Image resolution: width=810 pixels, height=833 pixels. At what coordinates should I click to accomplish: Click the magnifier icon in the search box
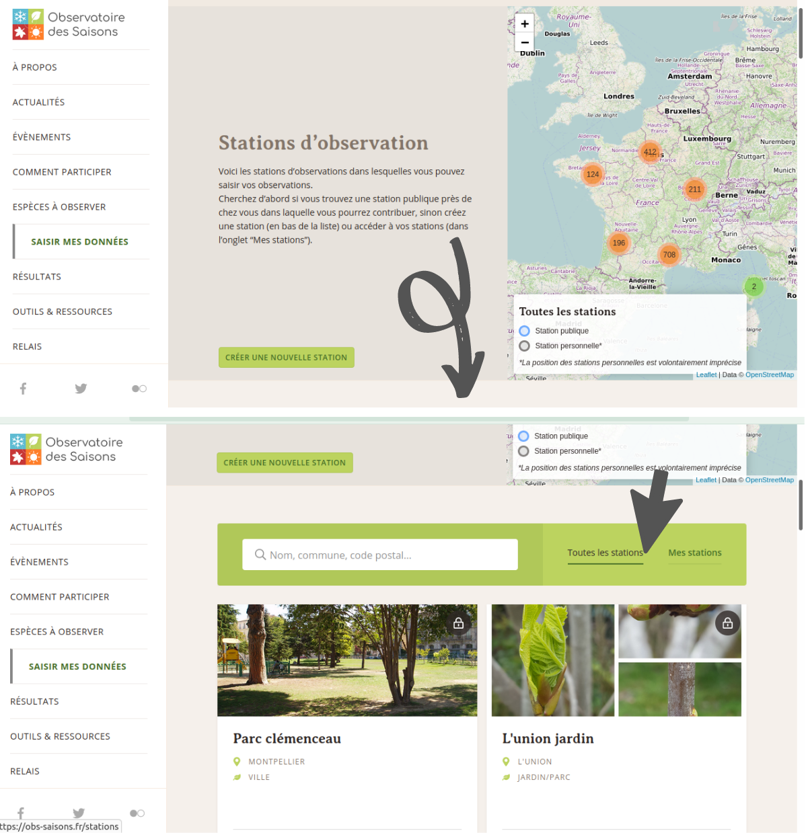260,555
